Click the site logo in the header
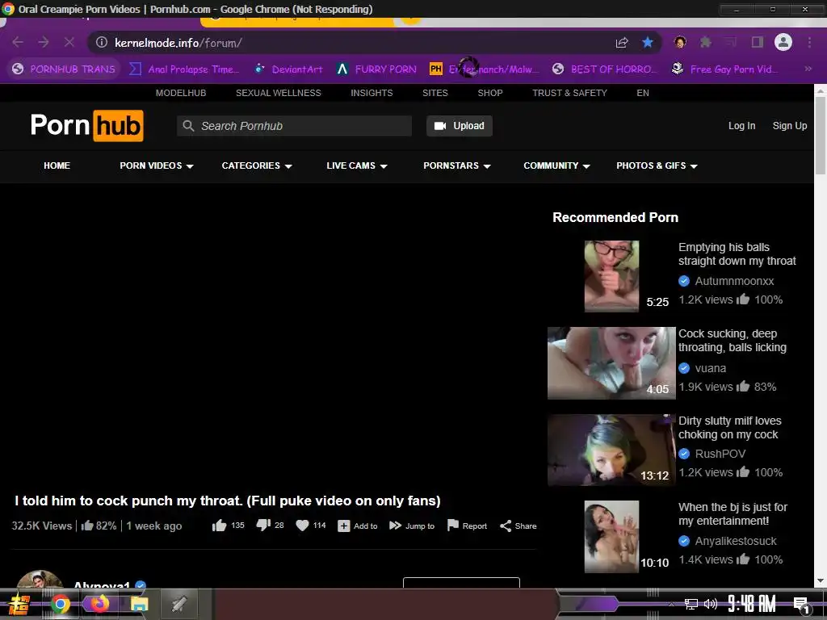827x620 pixels. (87, 125)
